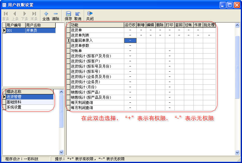
Task: Click the 用户名称 column header
Action: [x=40, y=25]
